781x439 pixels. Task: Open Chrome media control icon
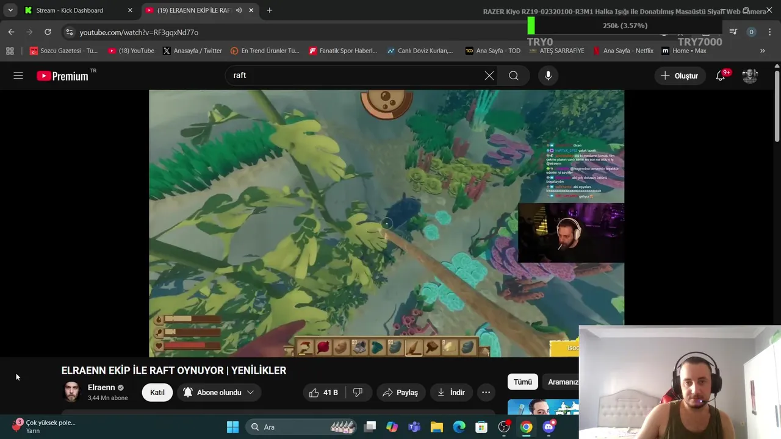pyautogui.click(x=733, y=32)
